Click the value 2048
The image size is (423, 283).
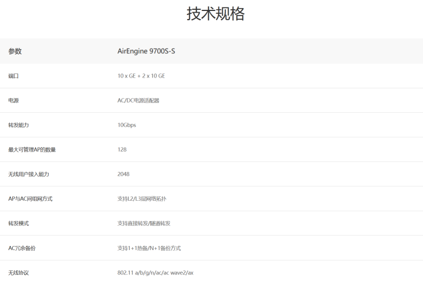tap(123, 174)
